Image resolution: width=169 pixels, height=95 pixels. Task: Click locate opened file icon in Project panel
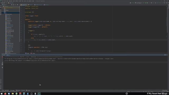click(x=12, y=5)
